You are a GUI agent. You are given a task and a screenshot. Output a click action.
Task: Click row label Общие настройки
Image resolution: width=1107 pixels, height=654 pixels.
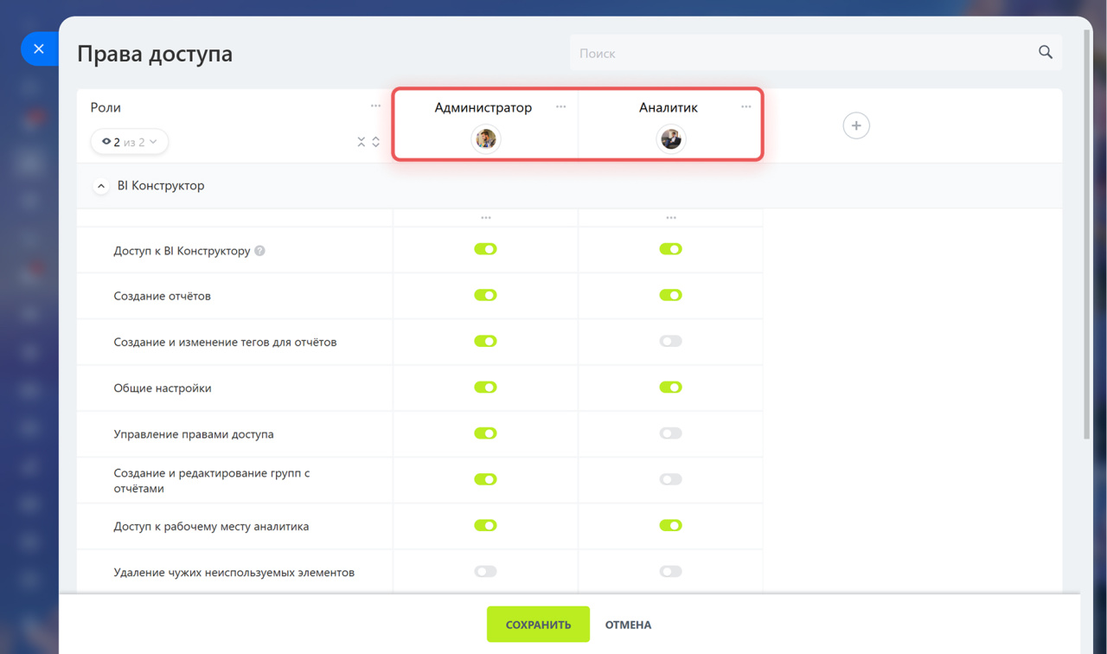tap(163, 388)
